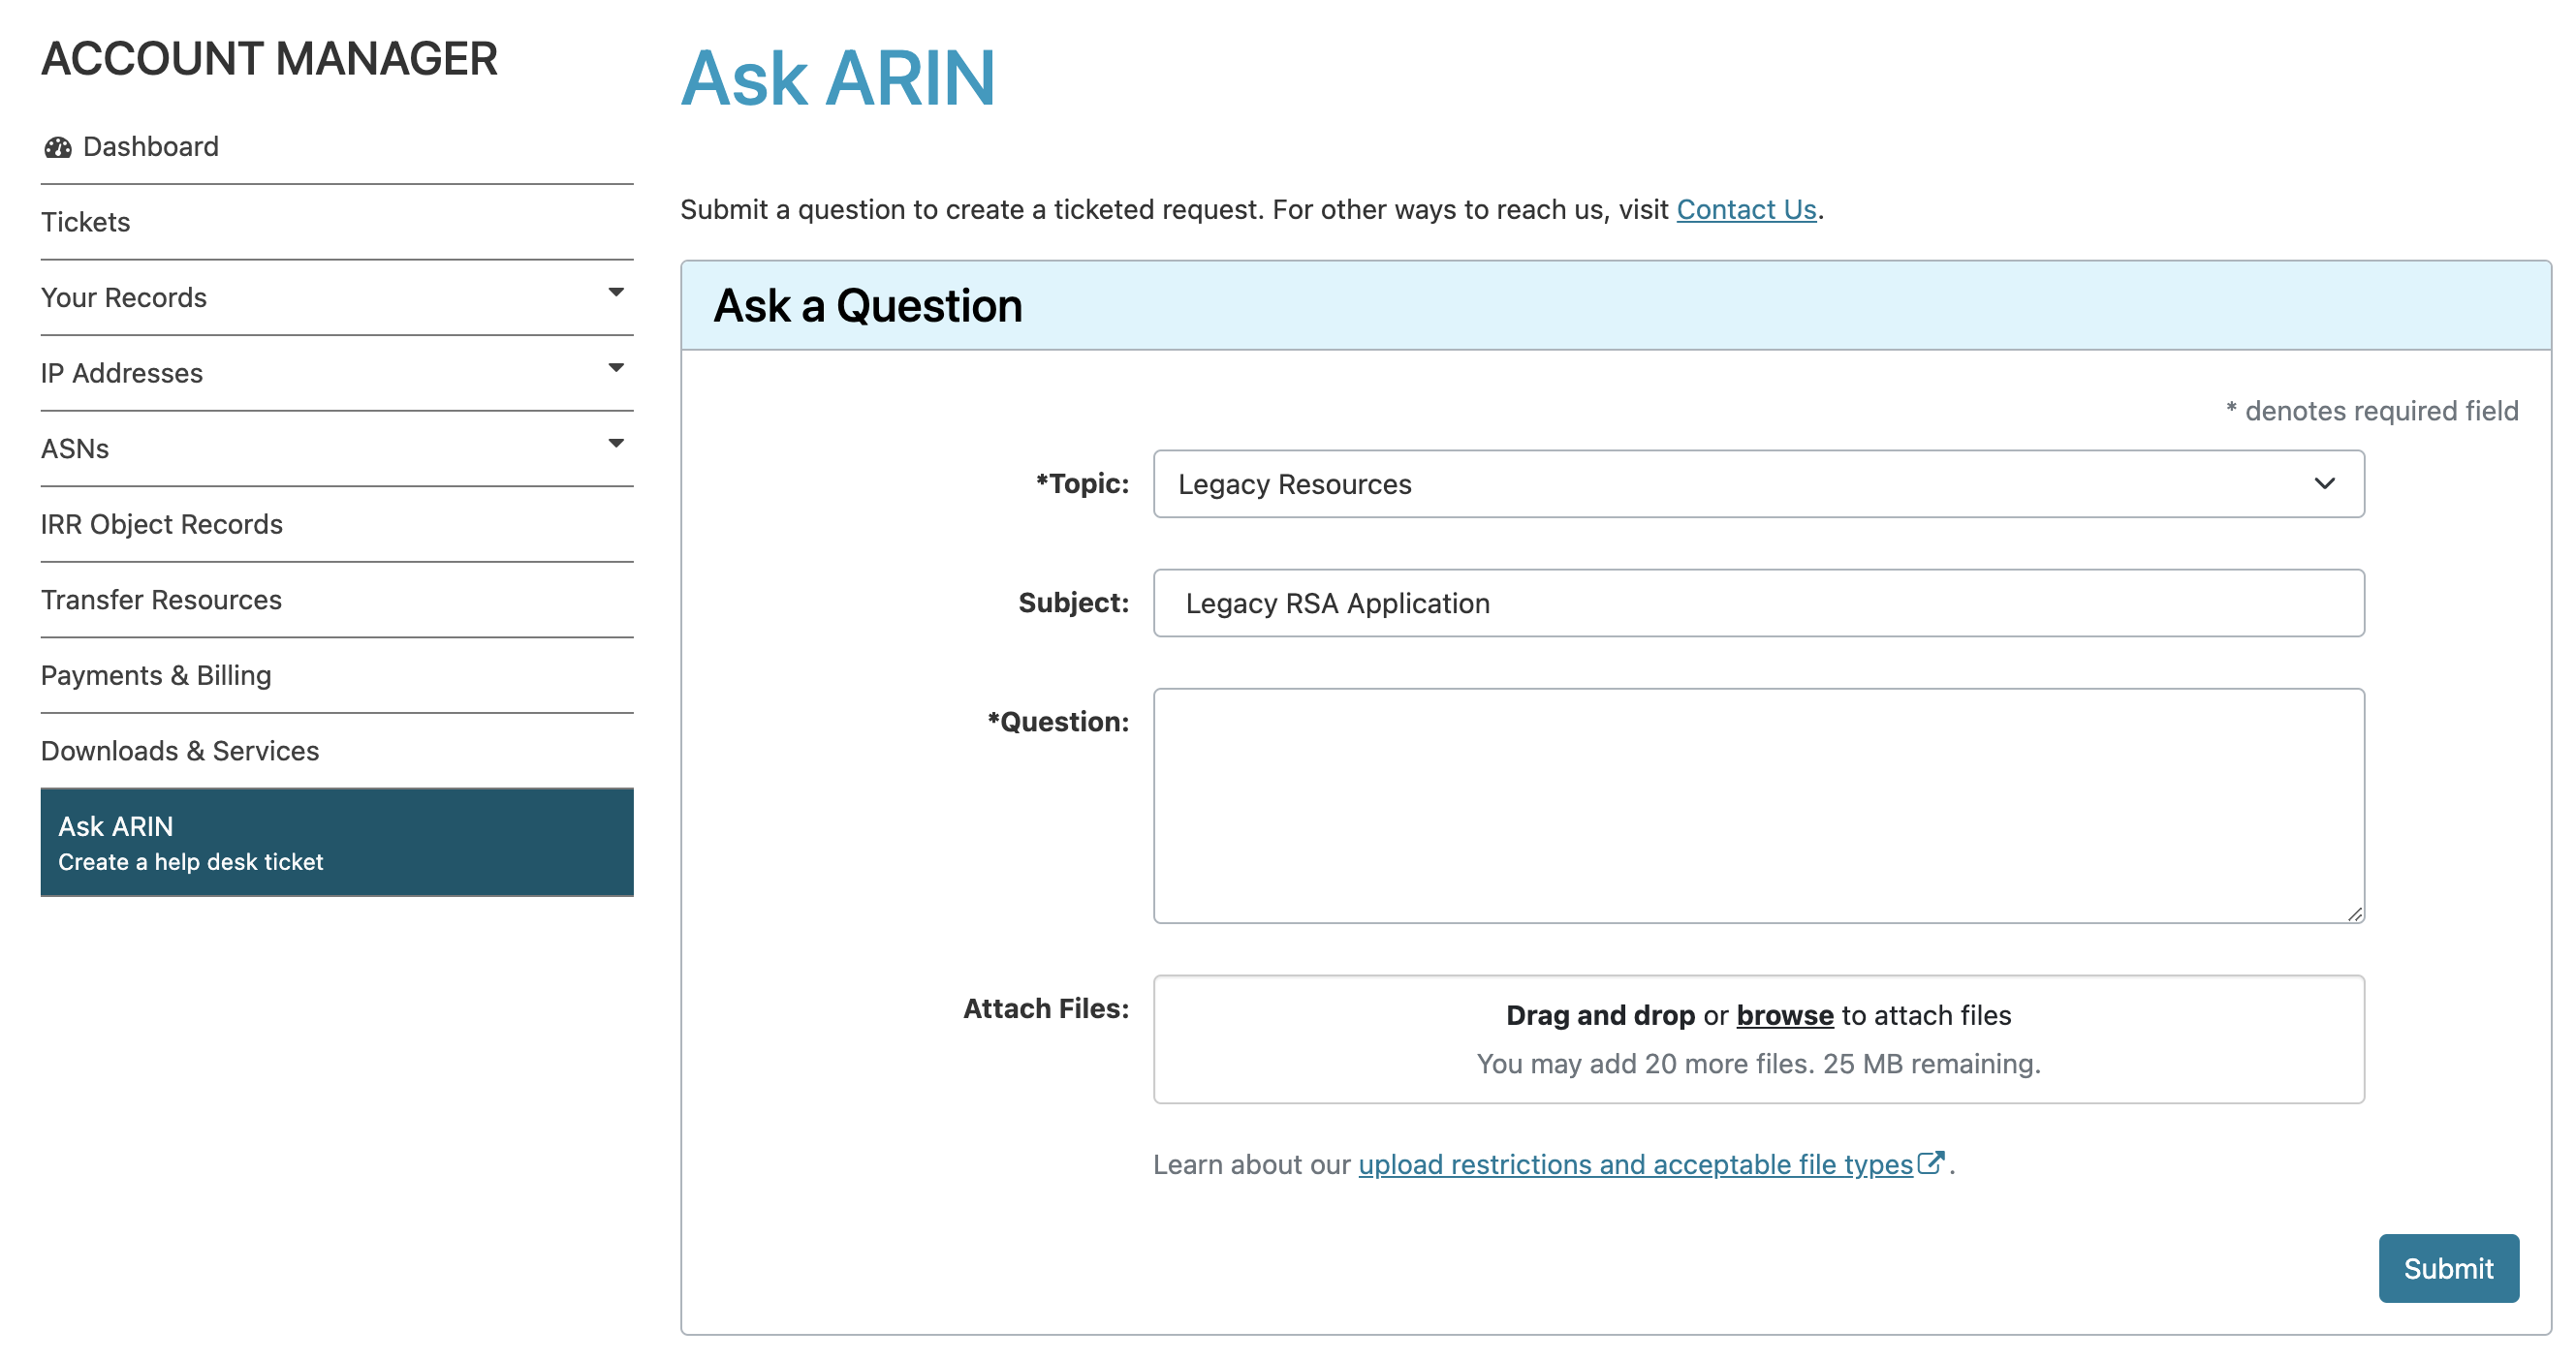Screen dimensions: 2576x1361
Task: Click the ACCOUNT MANAGER heading
Action: [x=269, y=59]
